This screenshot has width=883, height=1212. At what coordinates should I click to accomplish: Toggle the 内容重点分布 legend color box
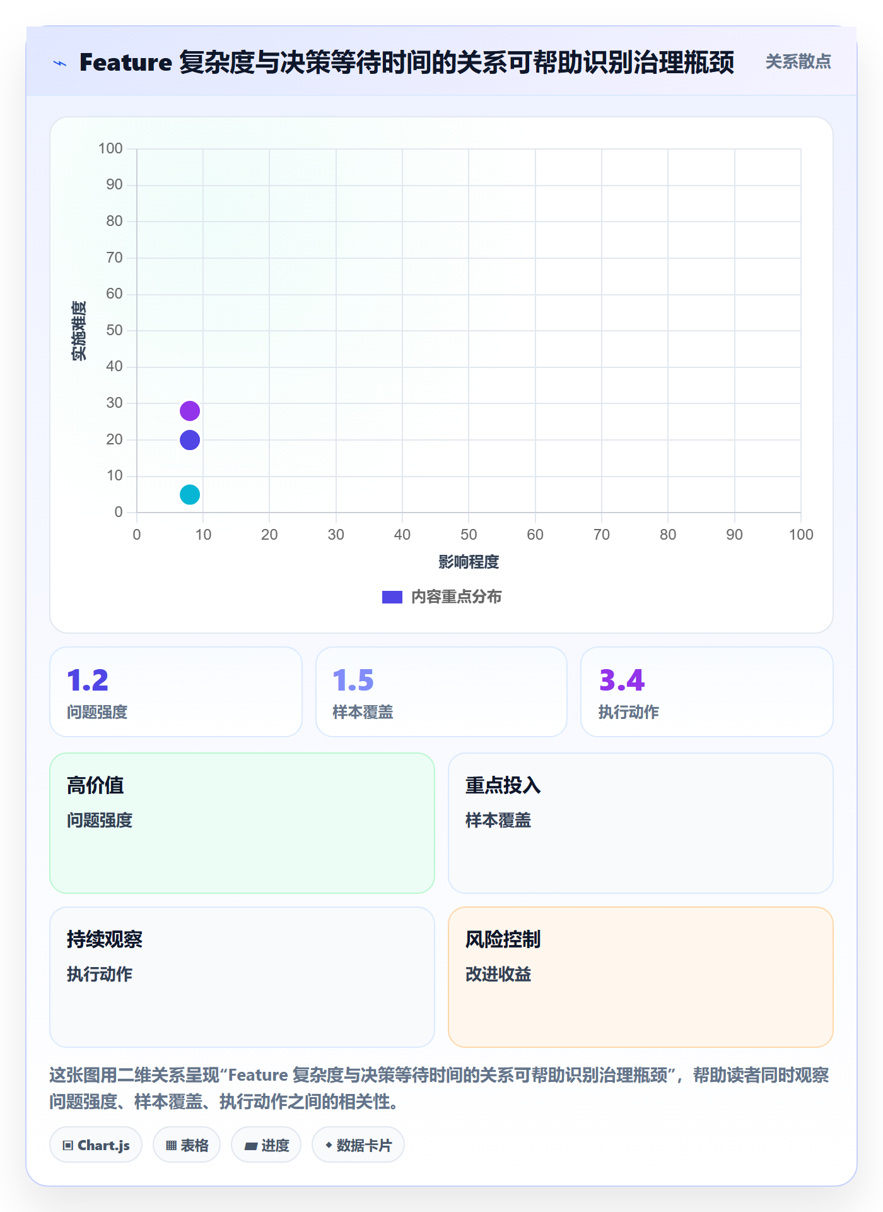click(392, 597)
